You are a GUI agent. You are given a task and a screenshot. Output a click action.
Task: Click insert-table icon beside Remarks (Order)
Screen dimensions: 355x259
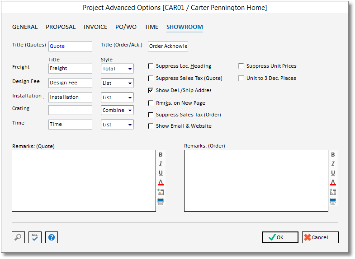(333, 192)
